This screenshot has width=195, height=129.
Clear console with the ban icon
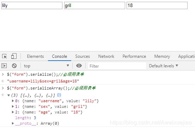pos(14,66)
